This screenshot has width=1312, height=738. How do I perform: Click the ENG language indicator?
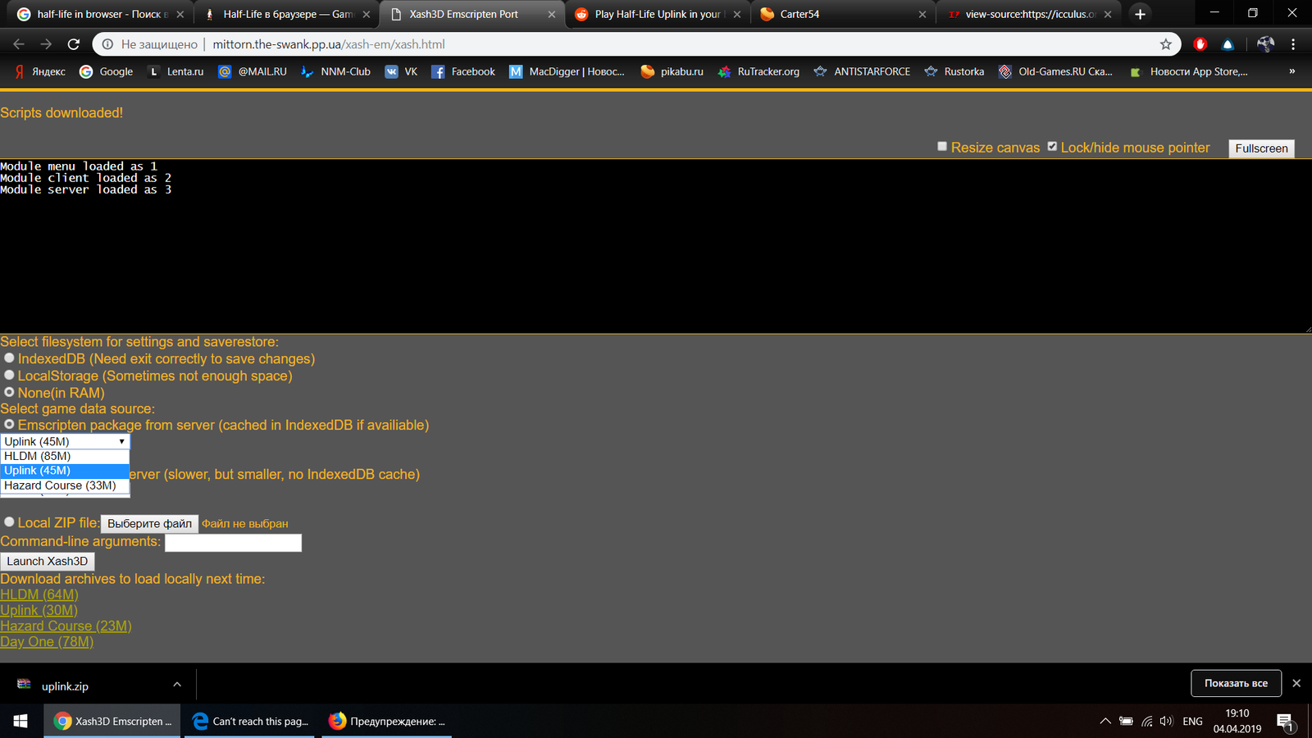[1192, 722]
